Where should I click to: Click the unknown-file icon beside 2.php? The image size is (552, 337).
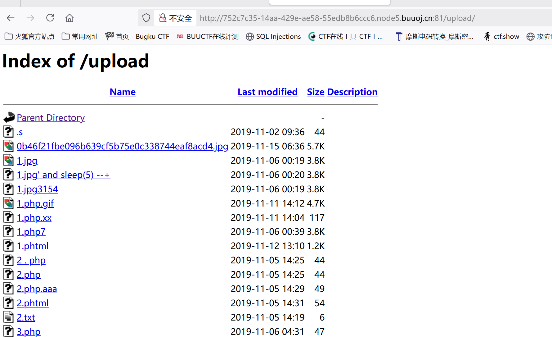(x=9, y=274)
